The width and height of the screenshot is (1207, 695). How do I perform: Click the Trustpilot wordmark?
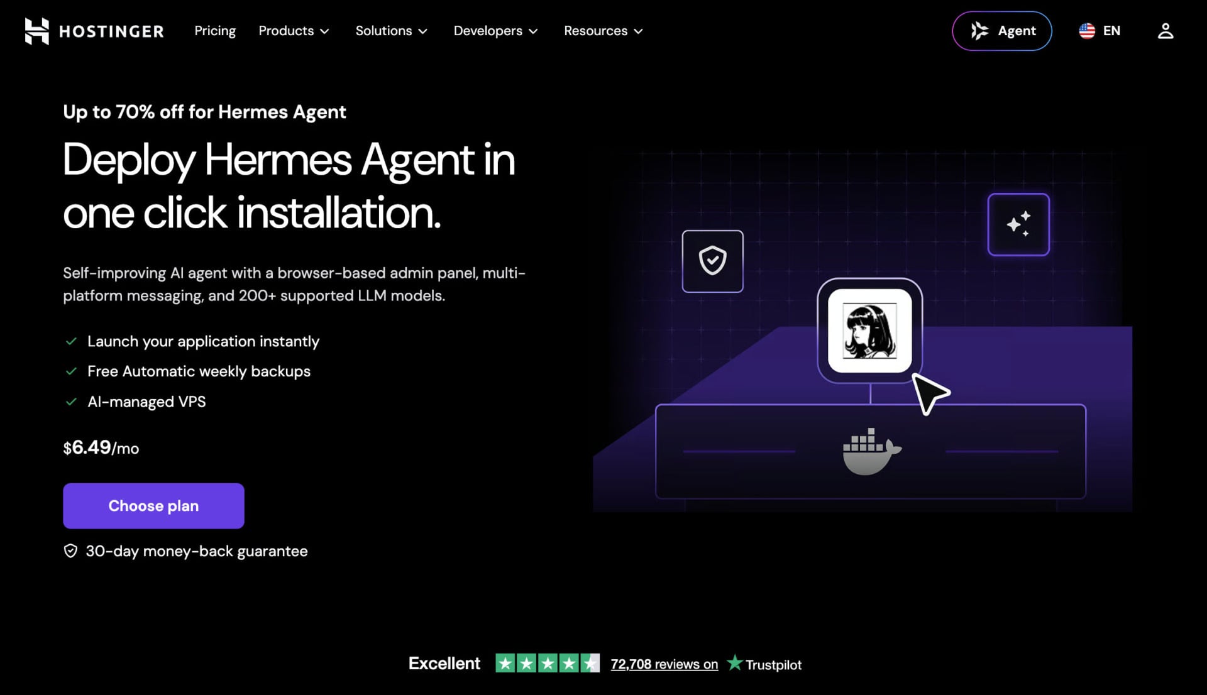773,665
